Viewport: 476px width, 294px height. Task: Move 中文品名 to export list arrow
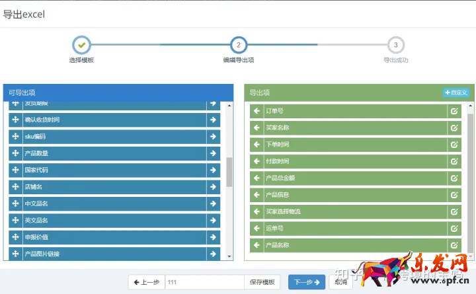(x=213, y=203)
